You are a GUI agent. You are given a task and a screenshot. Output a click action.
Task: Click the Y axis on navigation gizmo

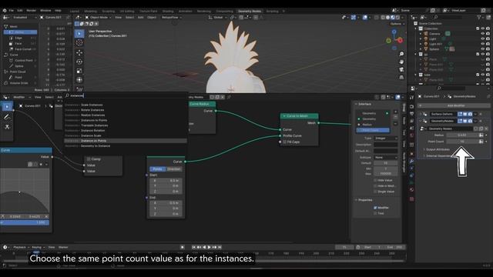coord(388,41)
